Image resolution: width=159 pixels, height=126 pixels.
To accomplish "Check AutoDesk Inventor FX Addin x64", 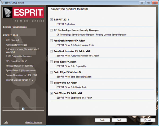I will [x=51, y=51].
